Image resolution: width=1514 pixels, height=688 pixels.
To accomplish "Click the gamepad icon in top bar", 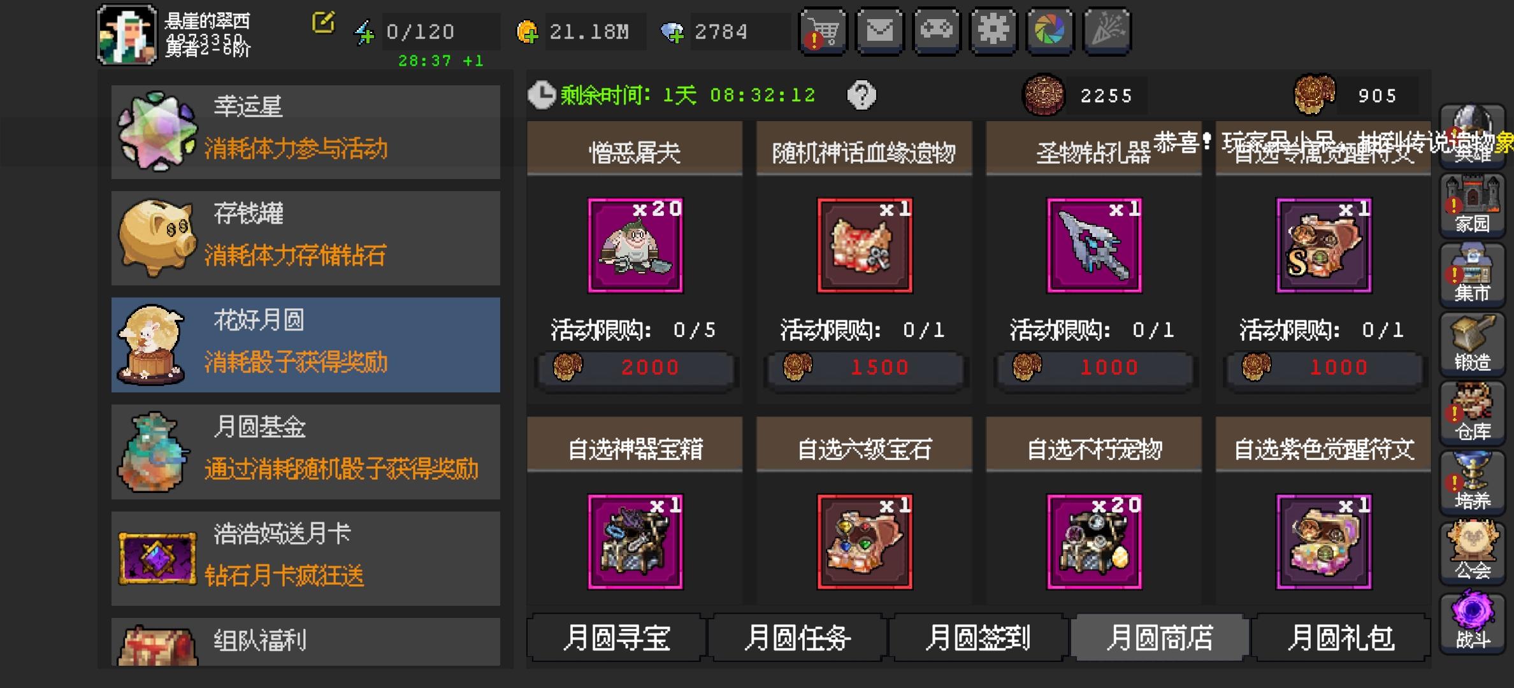I will pos(936,31).
